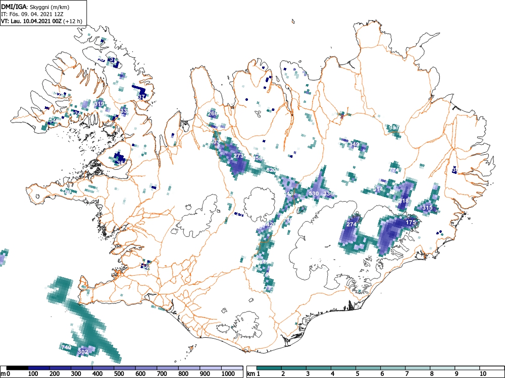Pick the dark teal 1–2 km legend swatch
This screenshot has width=505, height=378.
(269, 368)
